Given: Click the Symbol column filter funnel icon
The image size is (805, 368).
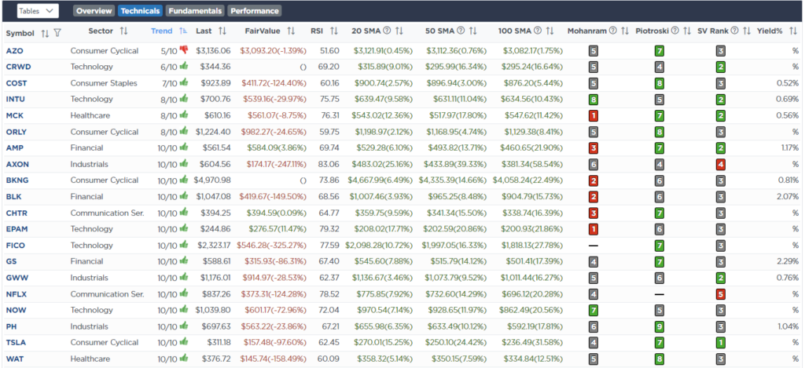Looking at the screenshot, I should coord(57,32).
